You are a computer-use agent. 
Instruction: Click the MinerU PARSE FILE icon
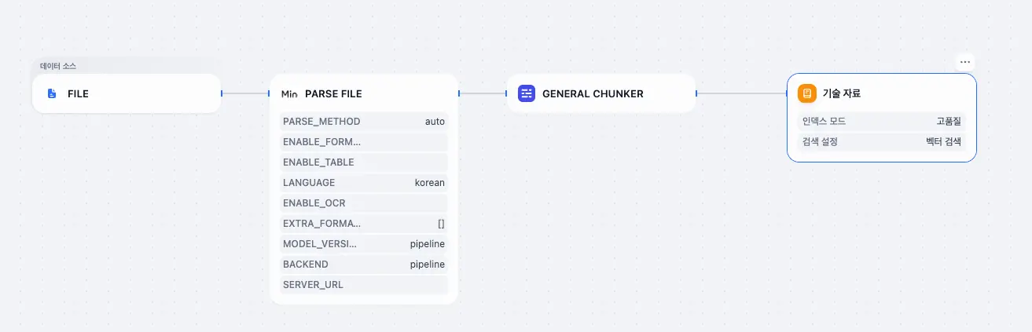(289, 93)
